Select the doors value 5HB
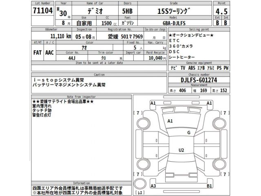261x196 pixels. click(x=127, y=11)
